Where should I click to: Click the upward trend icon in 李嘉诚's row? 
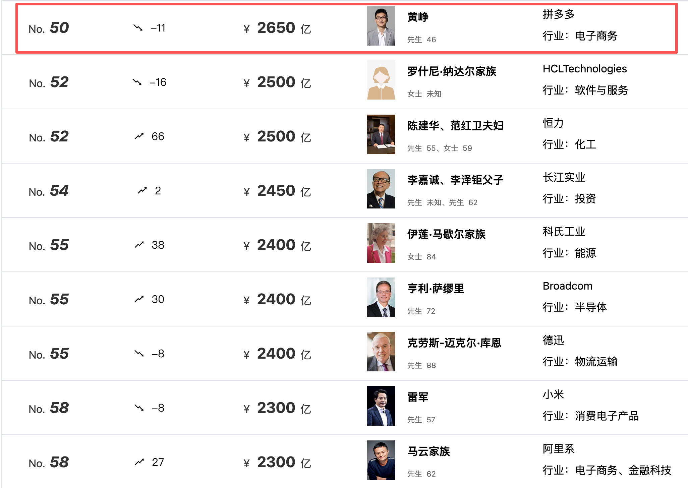click(x=142, y=190)
